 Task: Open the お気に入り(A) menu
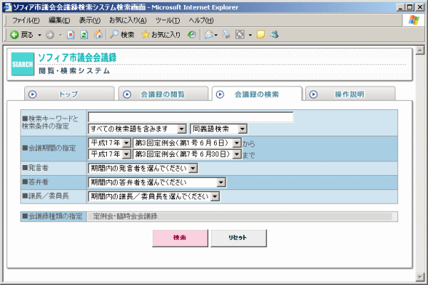click(x=128, y=20)
